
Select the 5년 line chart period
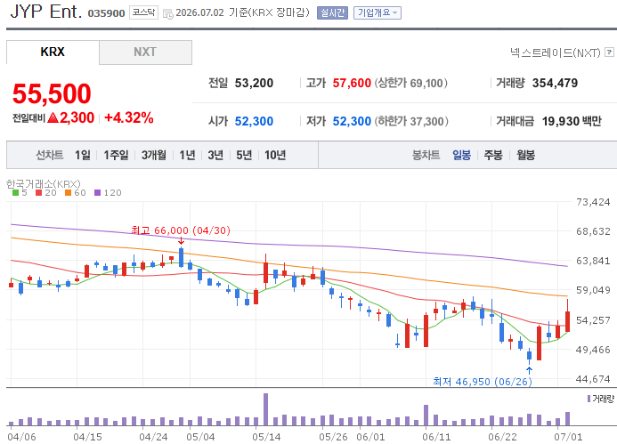tap(244, 155)
